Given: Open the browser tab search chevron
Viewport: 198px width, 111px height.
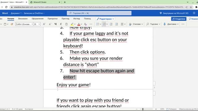Looking at the screenshot, I should pyautogui.click(x=188, y=2).
